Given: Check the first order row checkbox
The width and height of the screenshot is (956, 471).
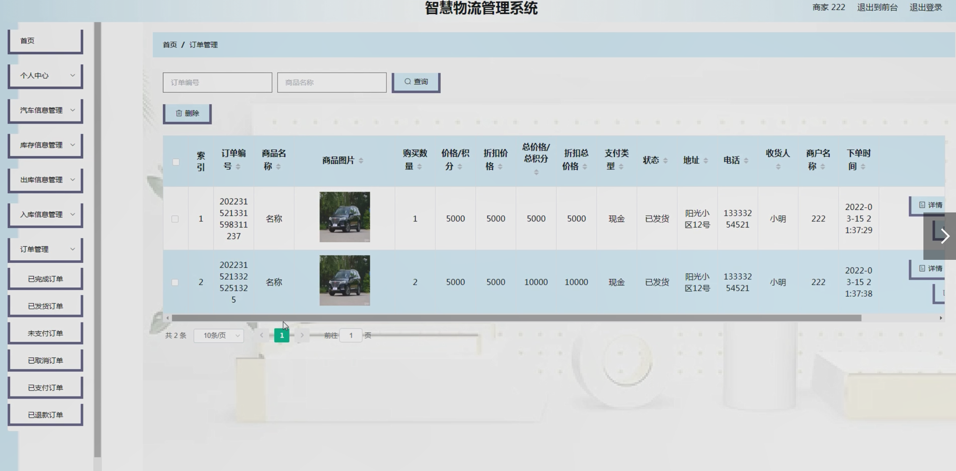Looking at the screenshot, I should point(175,219).
